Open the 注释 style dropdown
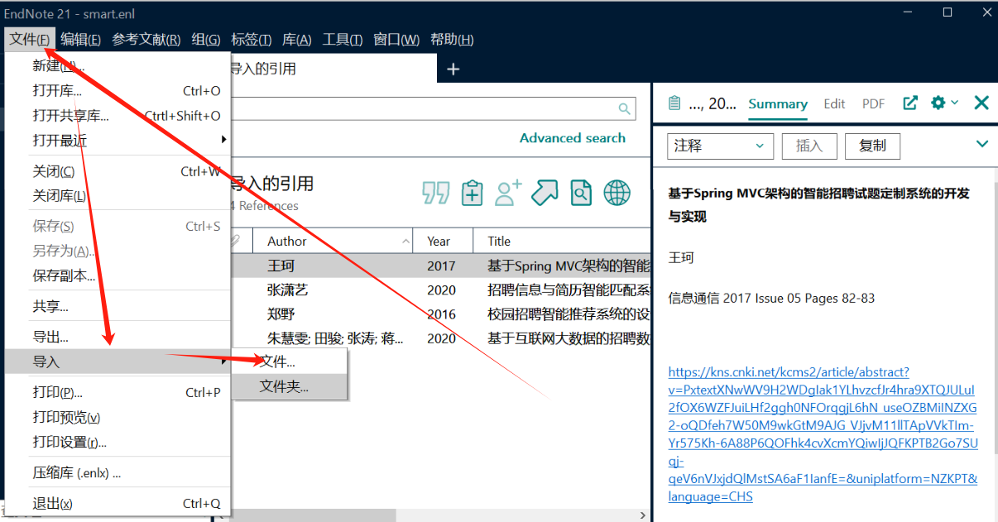This screenshot has height=522, width=998. point(720,146)
